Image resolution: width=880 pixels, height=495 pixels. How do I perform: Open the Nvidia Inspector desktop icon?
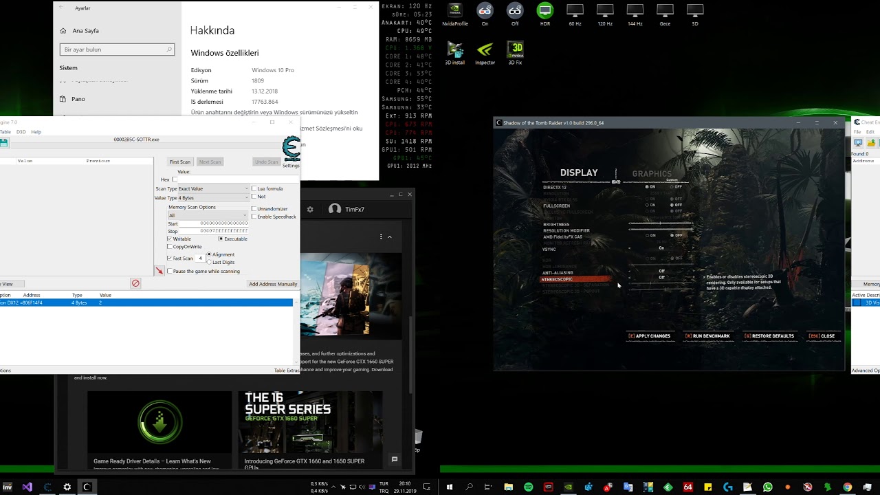485,53
